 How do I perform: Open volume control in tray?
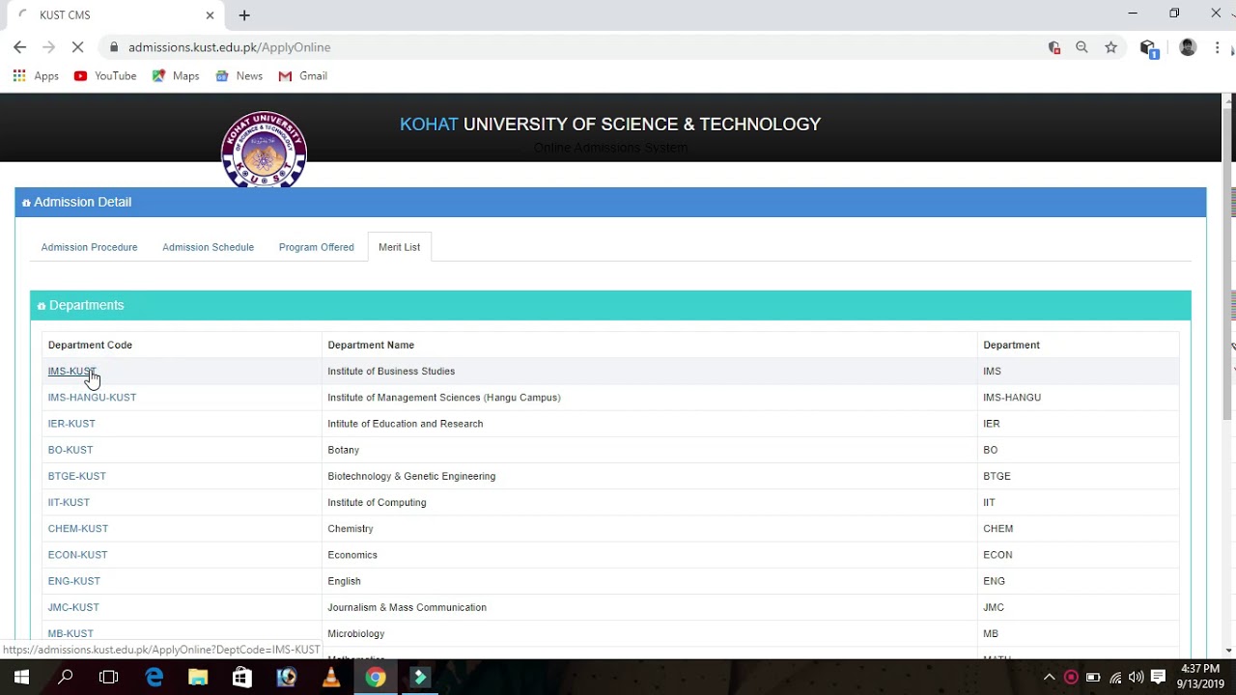pos(1137,678)
